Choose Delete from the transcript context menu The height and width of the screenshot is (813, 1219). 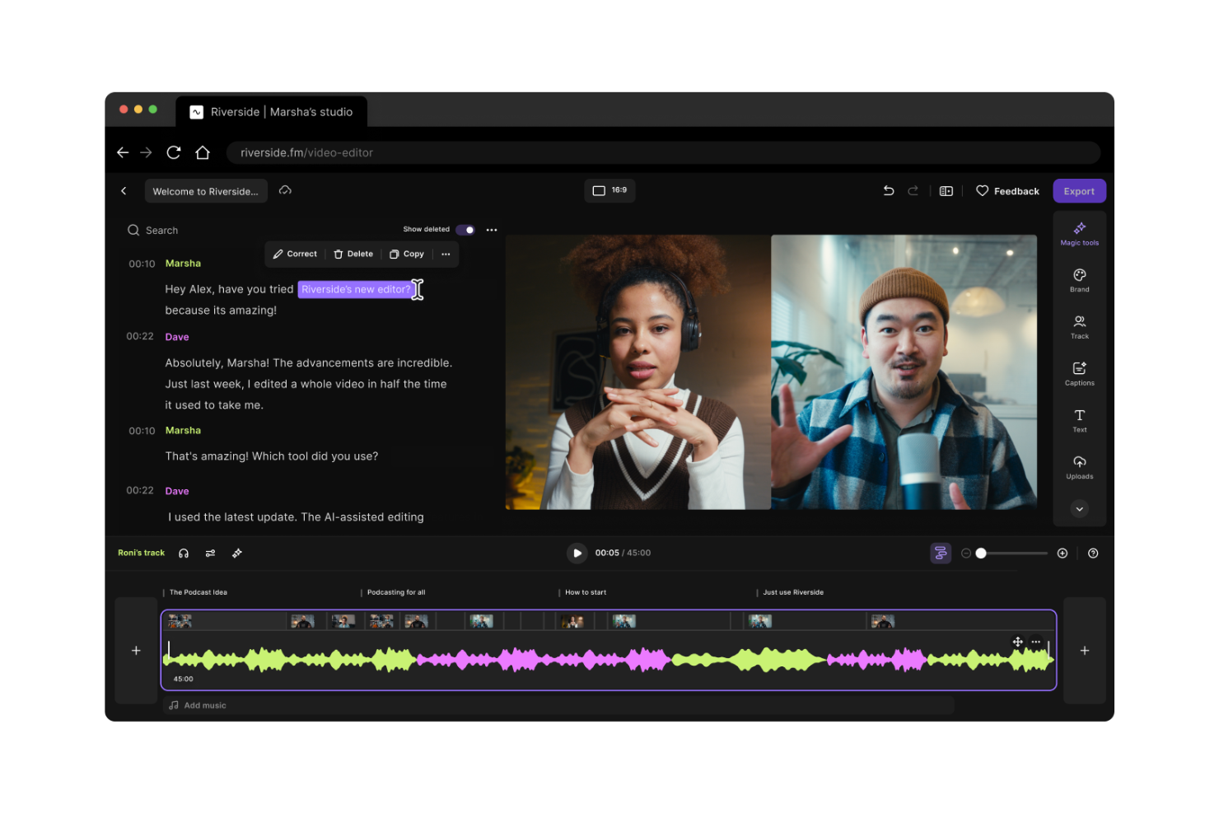[x=353, y=254]
